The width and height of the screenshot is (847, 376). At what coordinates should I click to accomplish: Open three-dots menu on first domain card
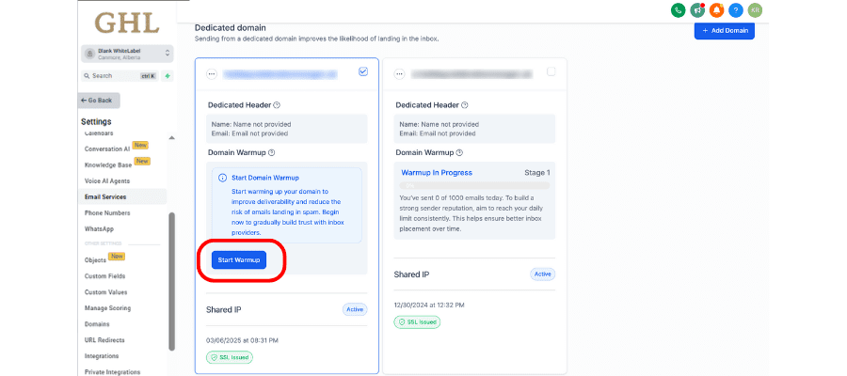tap(211, 74)
